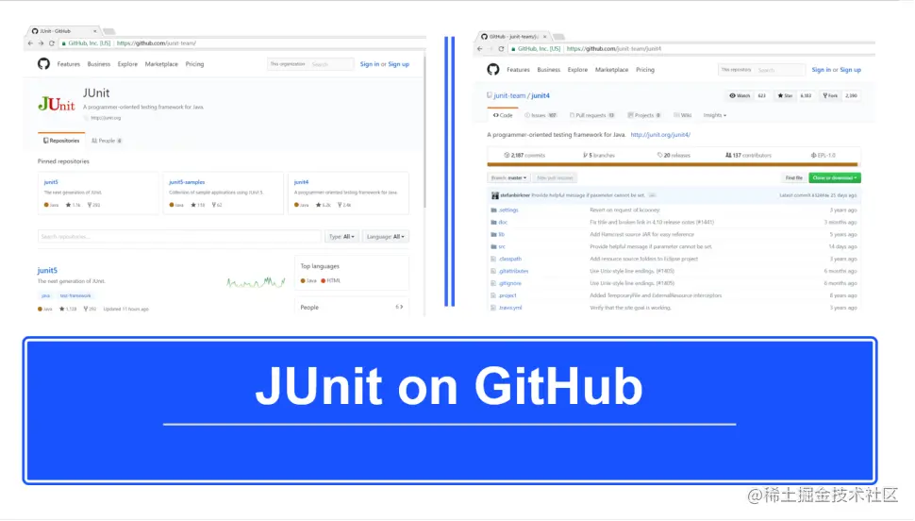Open http://junit.org/junit4/ link
The width and height of the screenshot is (915, 521).
(660, 135)
